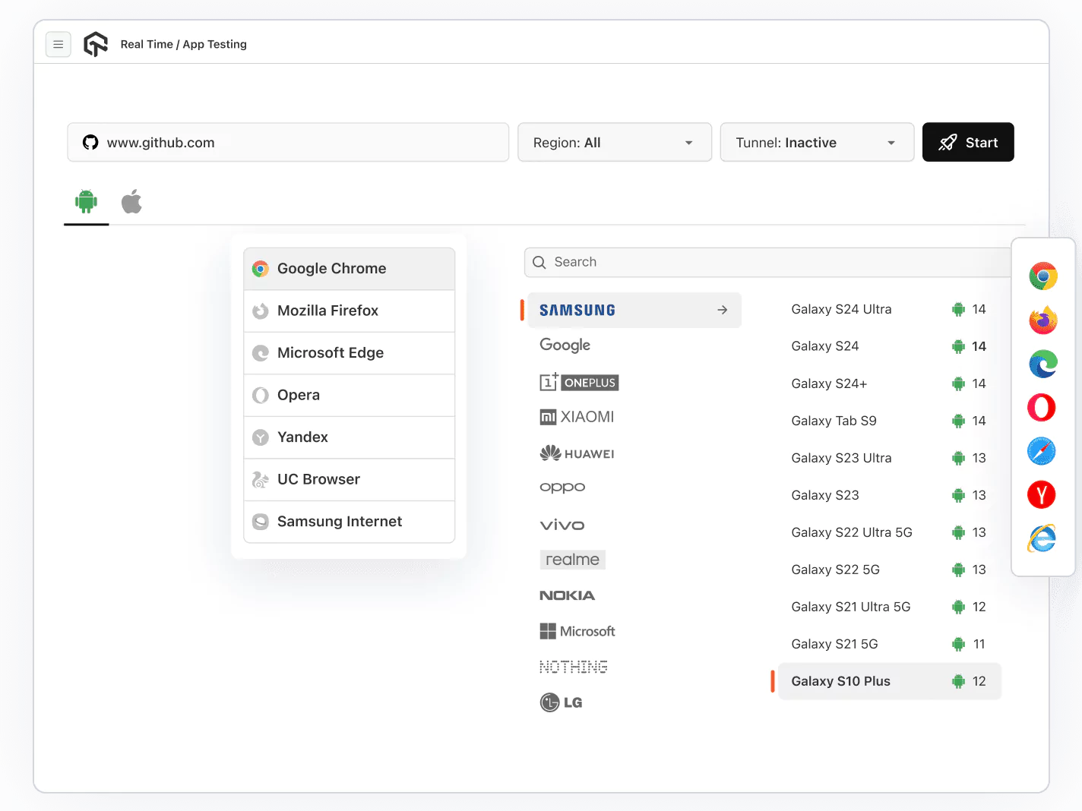Pick Samsung Internet from the list
The height and width of the screenshot is (811, 1082).
pyautogui.click(x=350, y=522)
